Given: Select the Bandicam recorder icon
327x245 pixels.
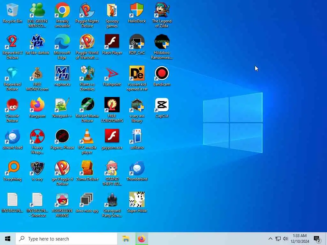Looking at the screenshot, I should (x=162, y=76).
